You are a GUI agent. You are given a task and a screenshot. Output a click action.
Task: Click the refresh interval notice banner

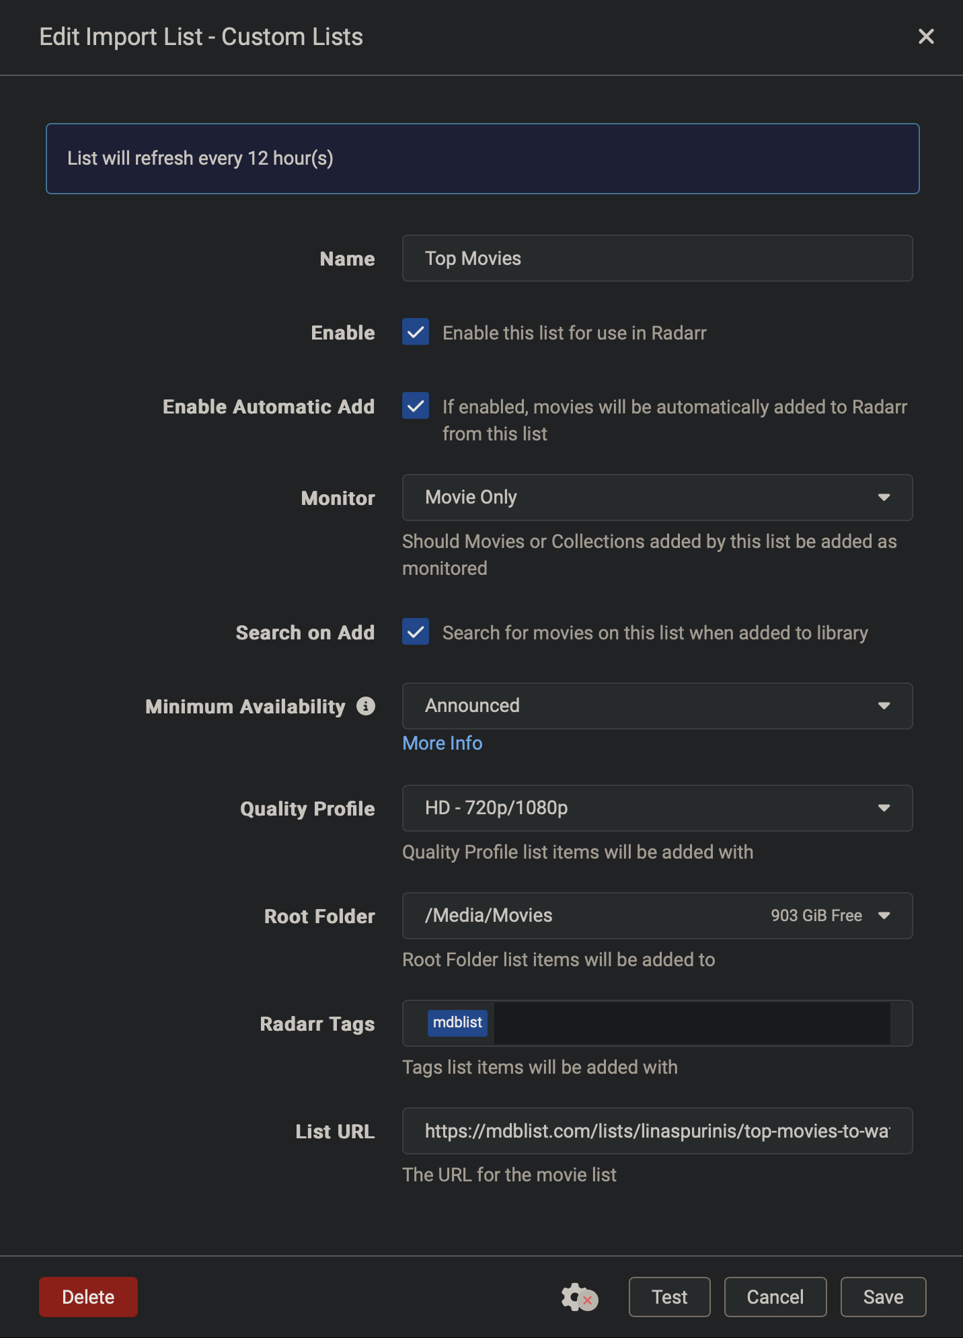tap(482, 159)
